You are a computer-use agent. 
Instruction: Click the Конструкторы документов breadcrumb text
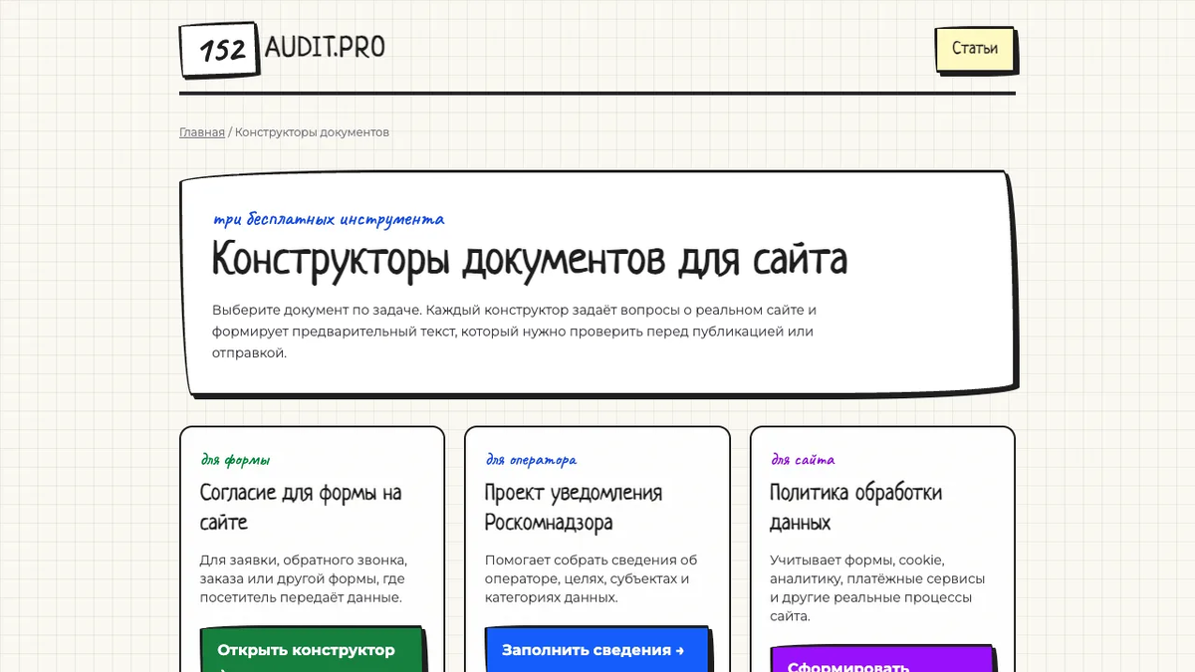coord(312,132)
